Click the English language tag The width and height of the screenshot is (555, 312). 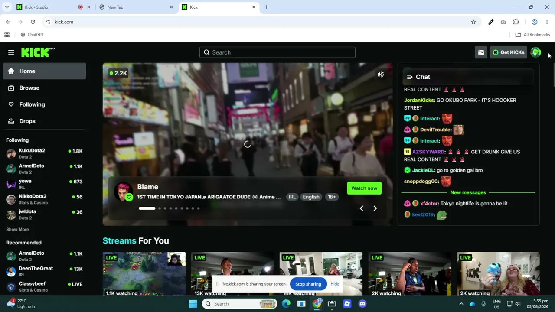pyautogui.click(x=311, y=197)
